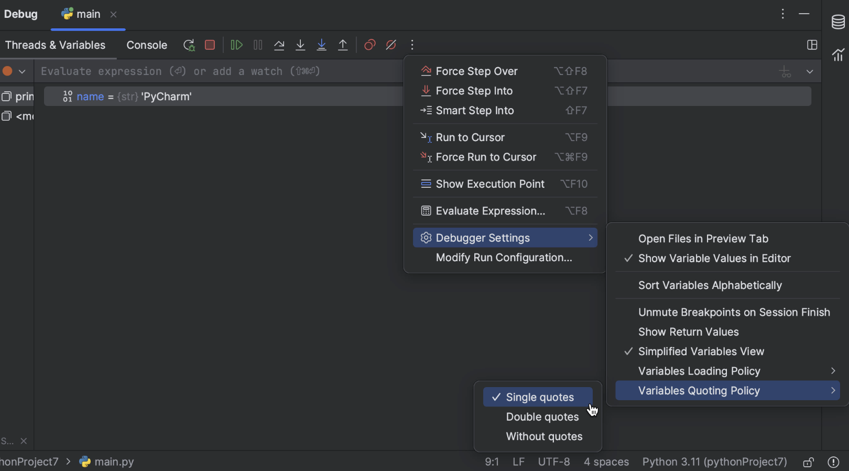The height and width of the screenshot is (471, 849).
Task: Stop the debug session
Action: coord(210,45)
